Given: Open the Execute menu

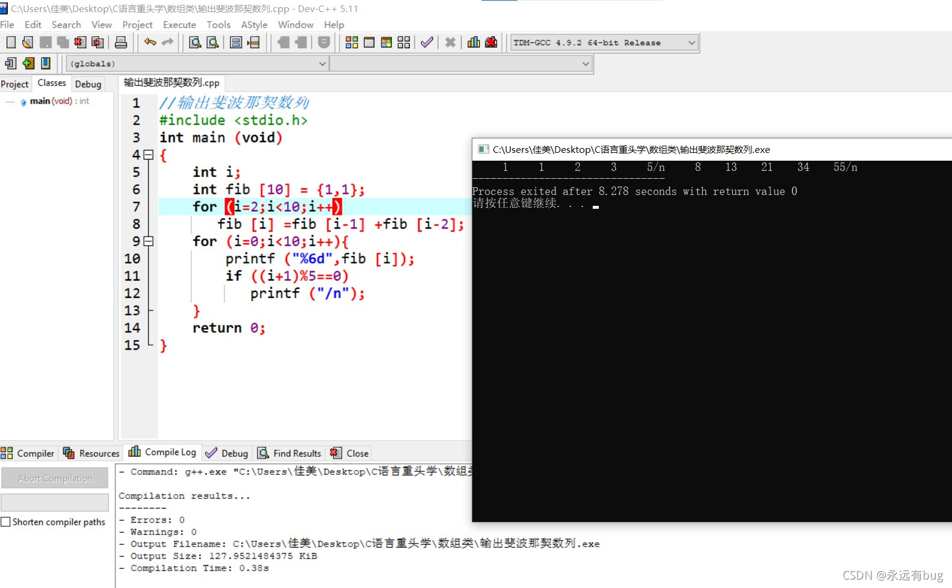Looking at the screenshot, I should click(179, 25).
